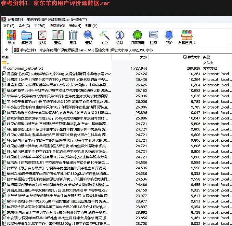Click the size value 26,162

[x=141, y=90]
